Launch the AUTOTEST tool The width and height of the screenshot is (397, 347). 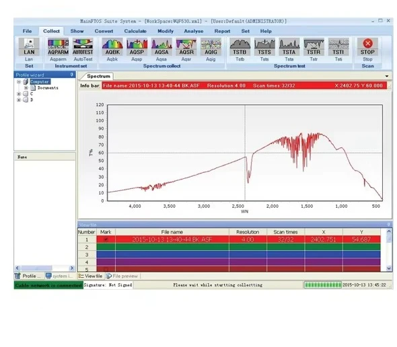(83, 46)
